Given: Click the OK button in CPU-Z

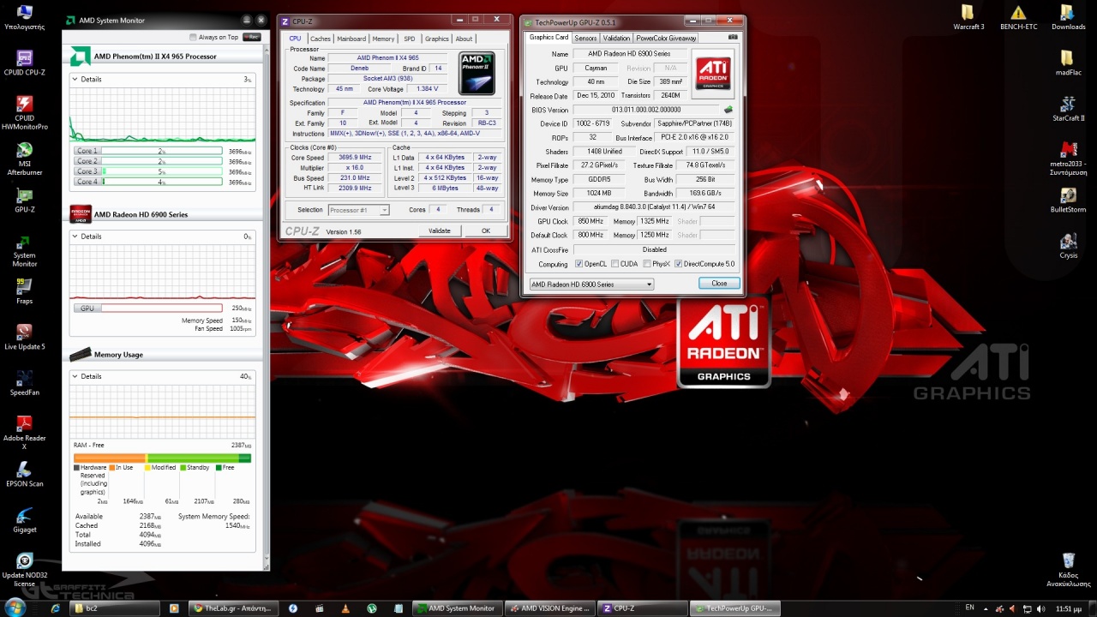Looking at the screenshot, I should pyautogui.click(x=486, y=231).
